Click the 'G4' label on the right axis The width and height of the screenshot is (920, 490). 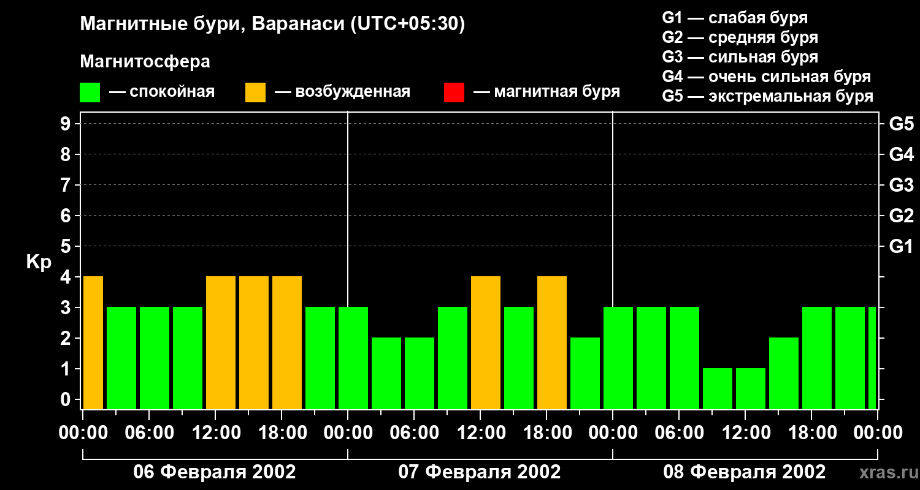(x=901, y=154)
